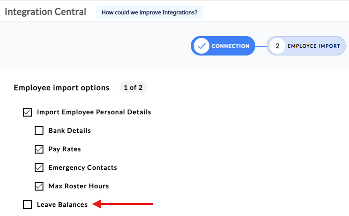Viewport: 349px width, 216px height.
Task: Untick the Max Roster Hours checkbox
Action: pyautogui.click(x=39, y=186)
